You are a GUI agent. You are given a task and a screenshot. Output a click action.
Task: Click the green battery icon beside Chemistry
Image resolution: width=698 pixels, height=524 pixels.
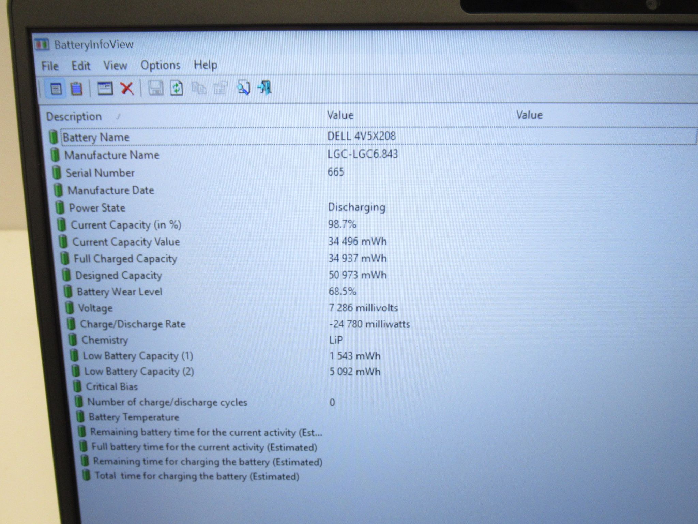point(73,340)
